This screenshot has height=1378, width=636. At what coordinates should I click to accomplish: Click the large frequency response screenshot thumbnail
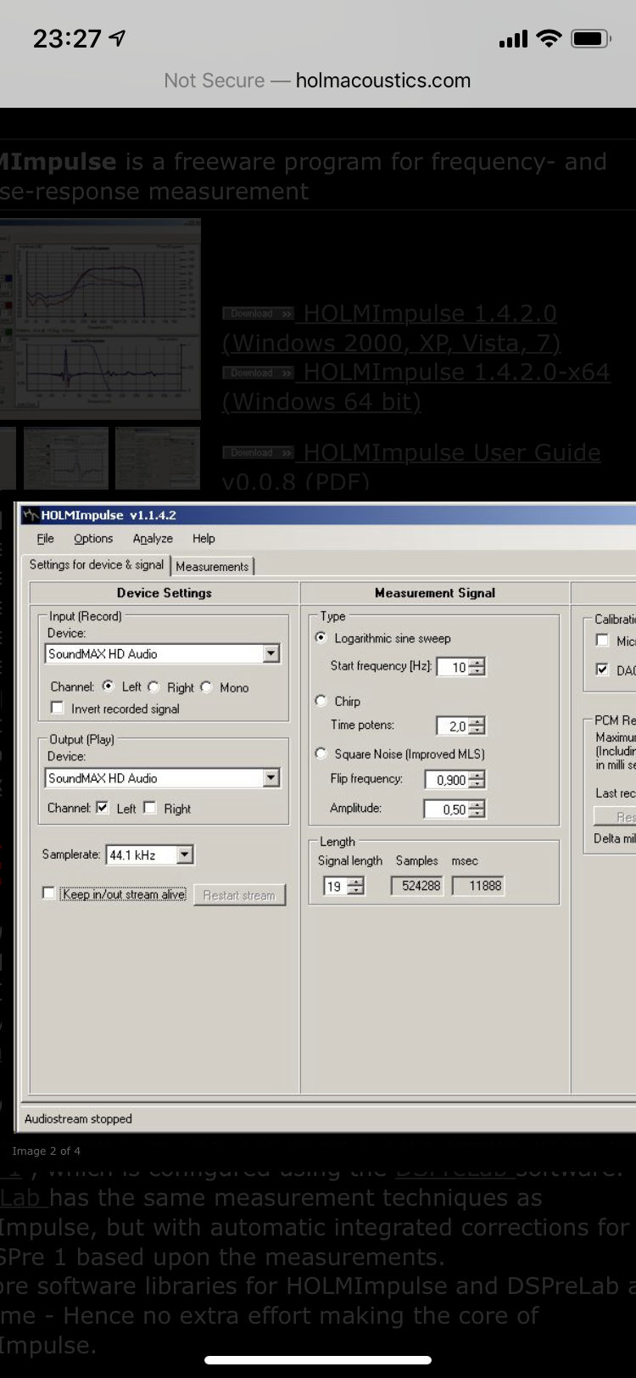(100, 319)
